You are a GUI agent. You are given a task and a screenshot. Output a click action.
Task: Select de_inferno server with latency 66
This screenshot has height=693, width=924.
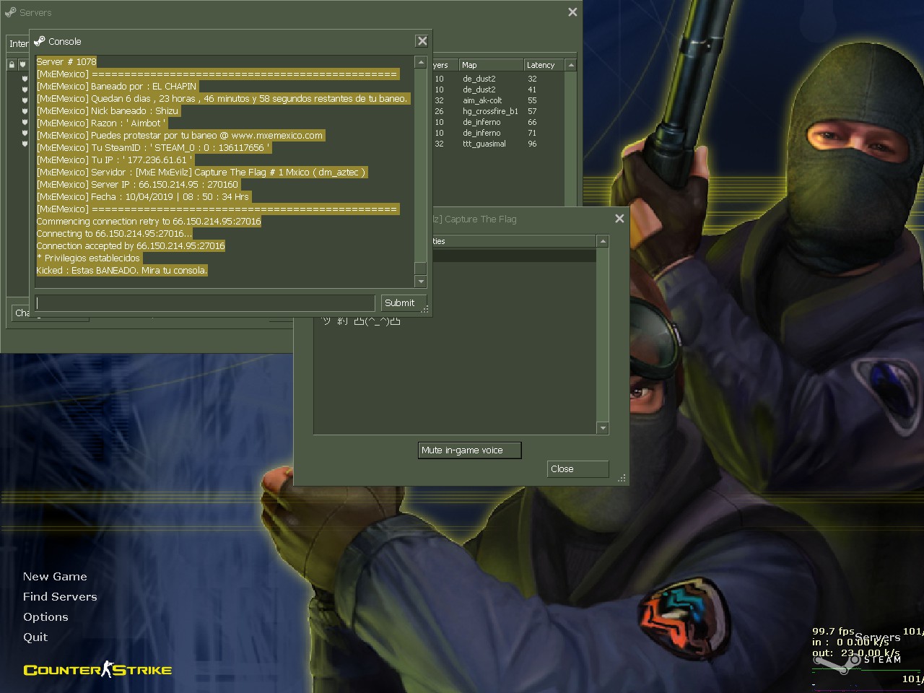click(x=498, y=122)
